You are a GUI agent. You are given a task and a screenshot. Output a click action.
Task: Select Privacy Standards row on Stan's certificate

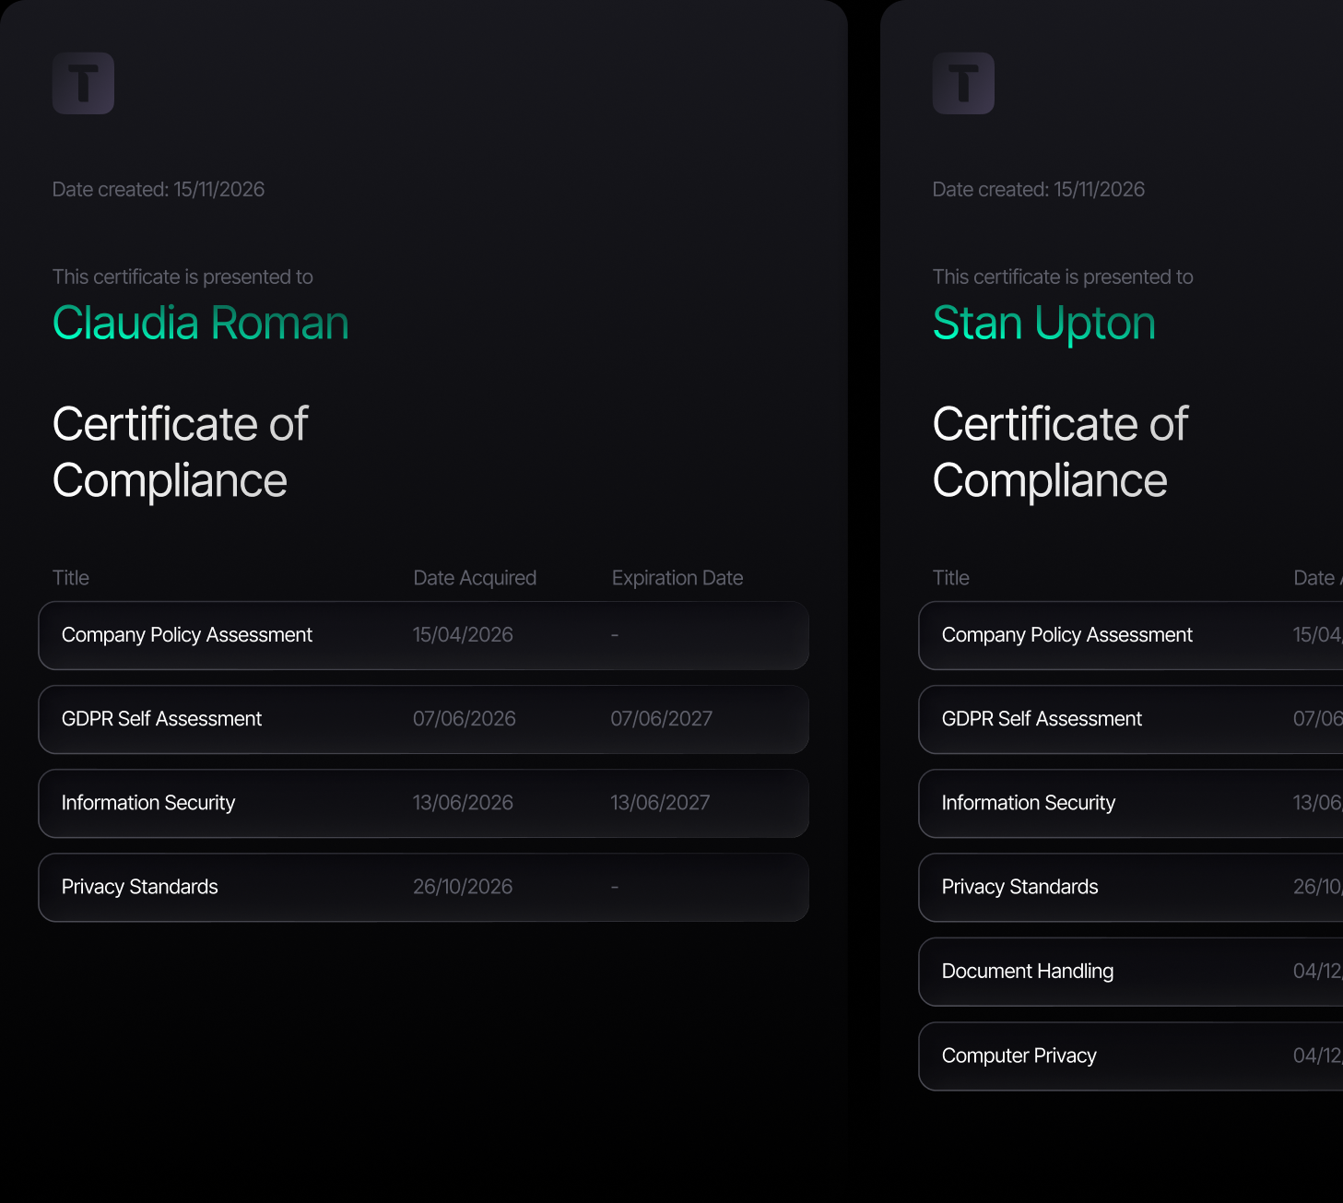point(1131,888)
